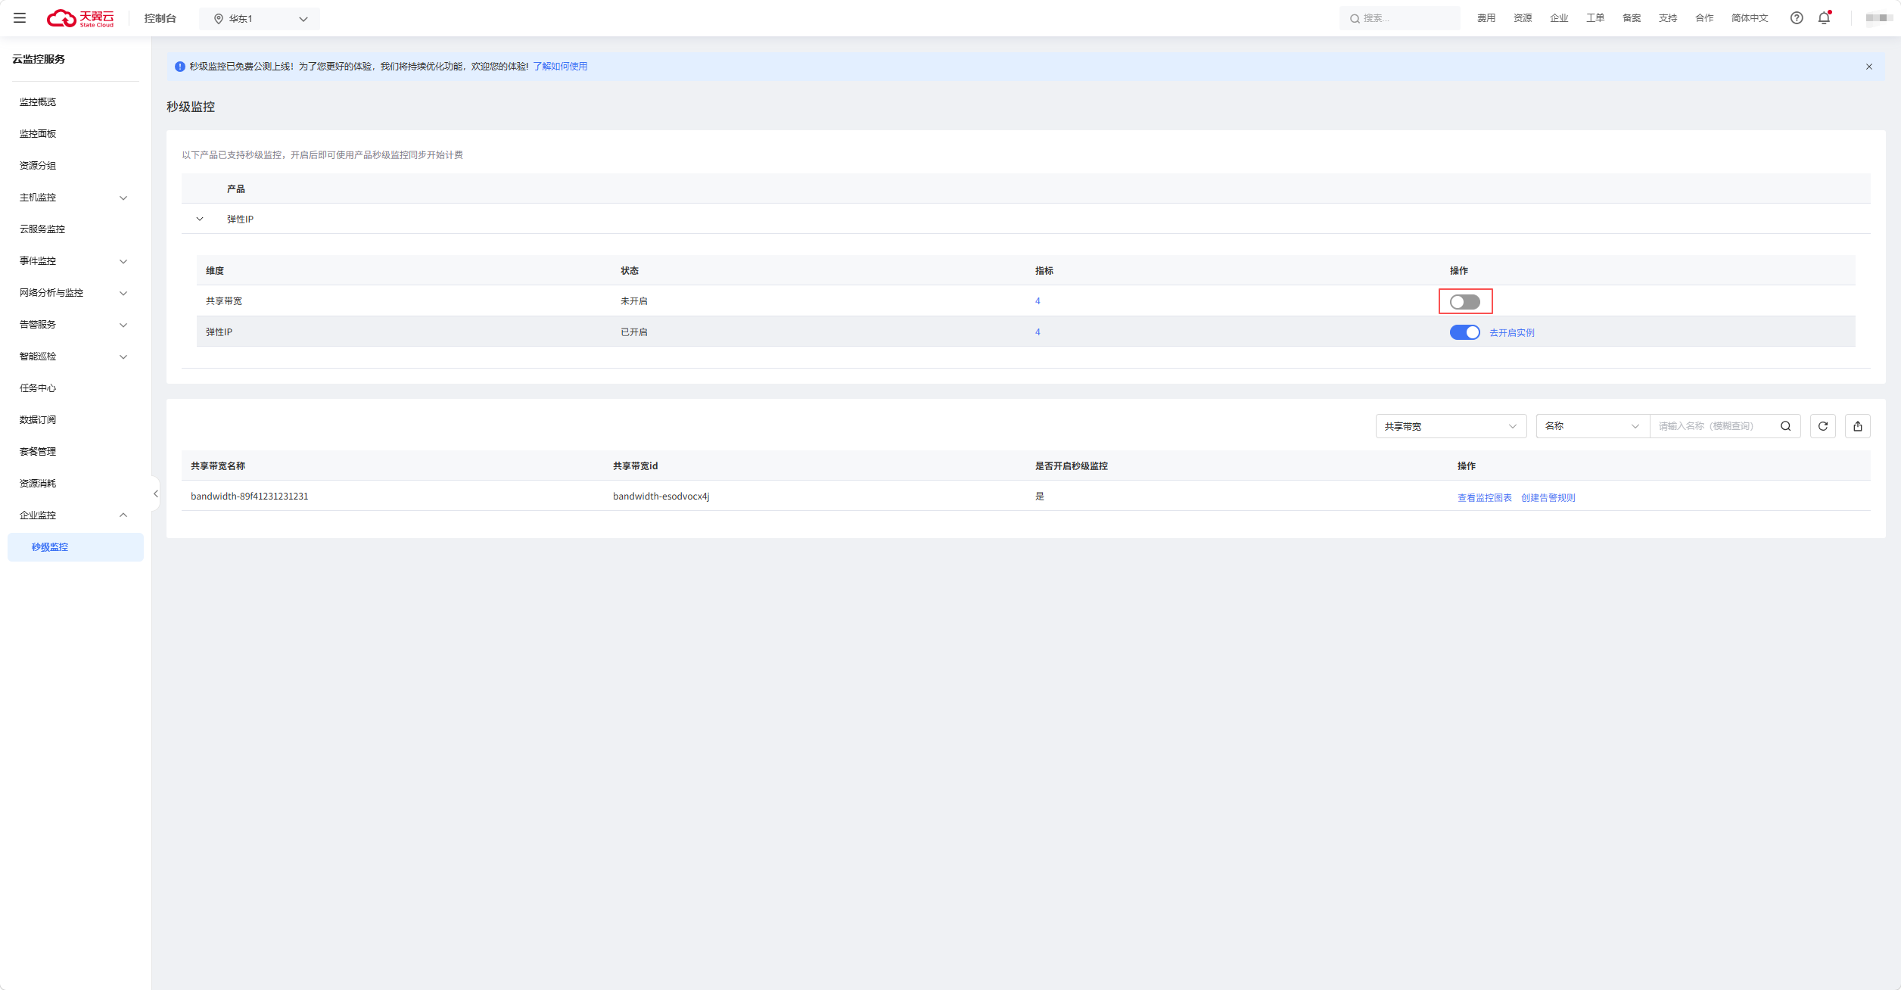Click the State Cloud logo
The image size is (1901, 990).
point(80,18)
